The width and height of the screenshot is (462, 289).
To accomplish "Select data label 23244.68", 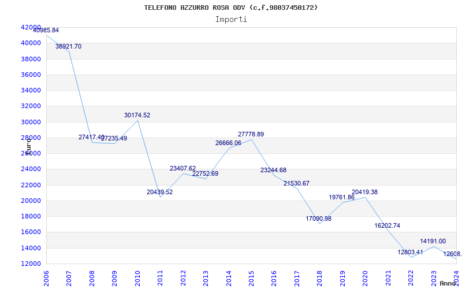I will (273, 170).
